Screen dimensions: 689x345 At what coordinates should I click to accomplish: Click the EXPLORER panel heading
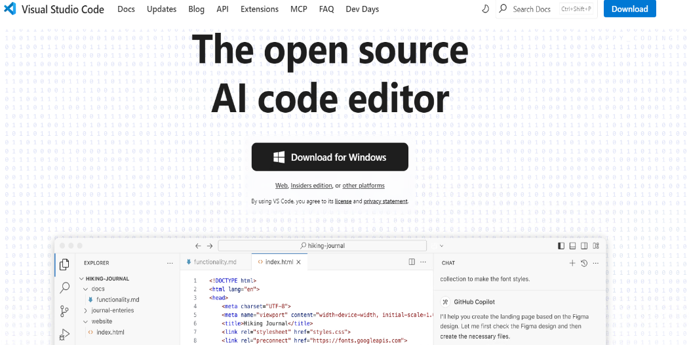coord(96,263)
